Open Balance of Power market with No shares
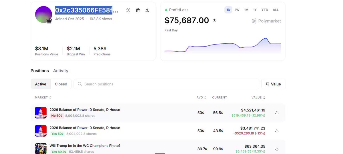Screen dimensions: 343x154 pos(85,110)
